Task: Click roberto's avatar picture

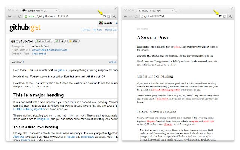Action: 101,23
